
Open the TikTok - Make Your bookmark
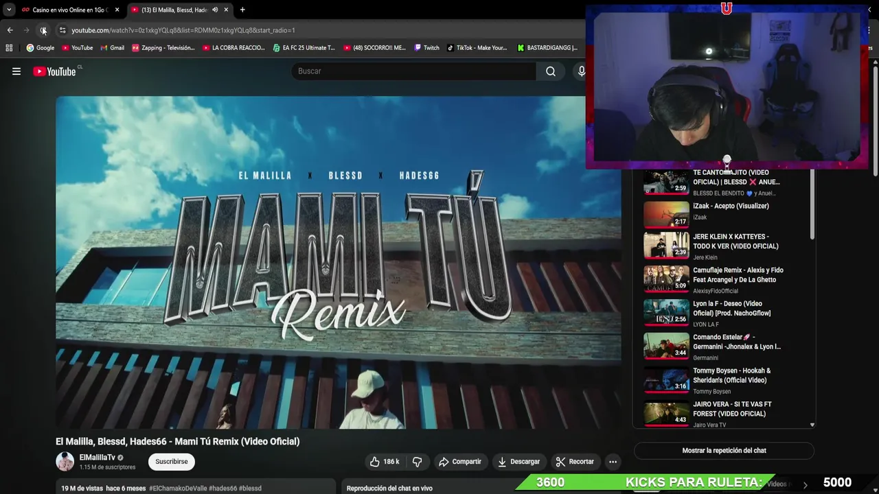click(477, 48)
